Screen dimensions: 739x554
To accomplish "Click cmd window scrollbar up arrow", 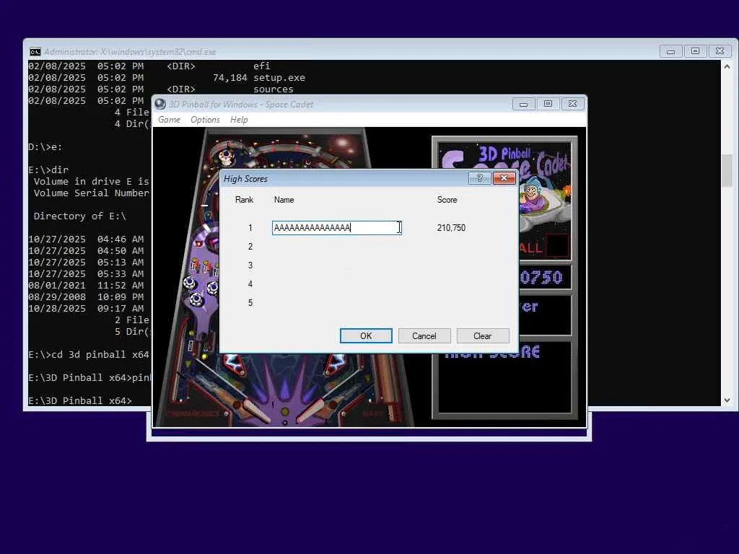I will [727, 67].
